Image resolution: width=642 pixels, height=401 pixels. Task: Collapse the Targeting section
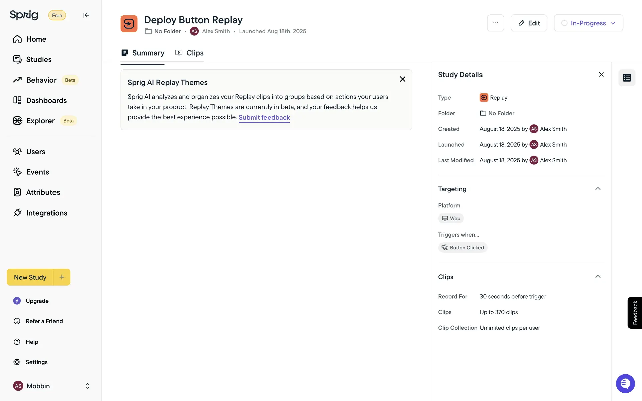pos(598,189)
